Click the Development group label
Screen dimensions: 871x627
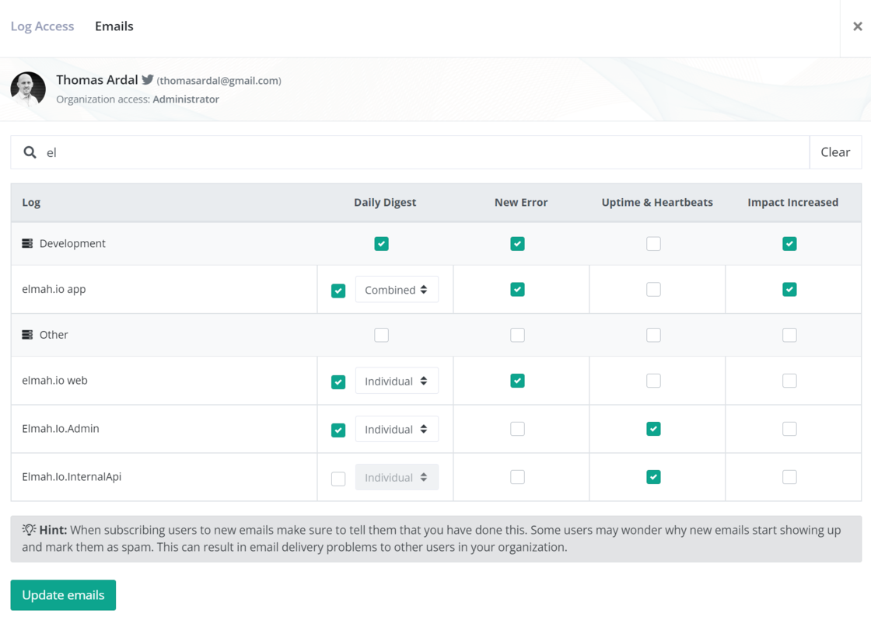[x=72, y=244]
